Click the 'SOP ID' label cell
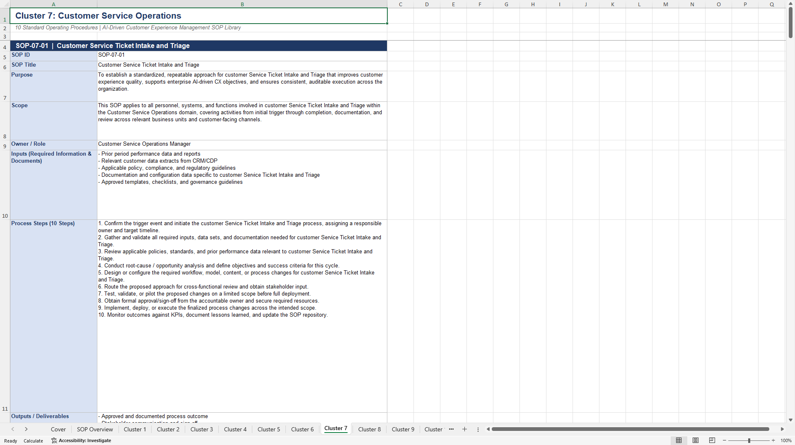Screen dimensions: 795x445 (x=53, y=56)
